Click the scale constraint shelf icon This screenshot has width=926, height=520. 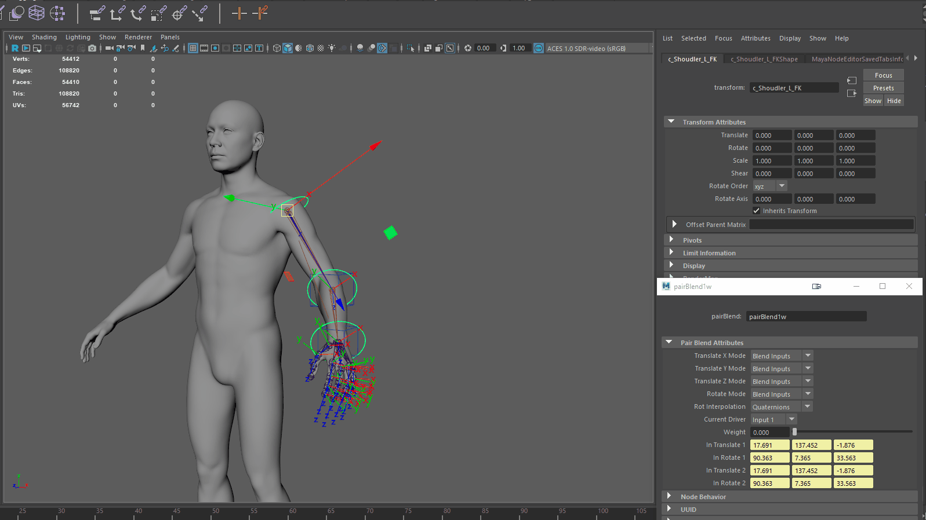pyautogui.click(x=158, y=13)
